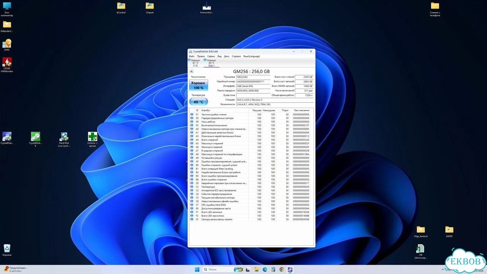Open the Справка menu
The width and height of the screenshot is (487, 274).
(x=236, y=56)
